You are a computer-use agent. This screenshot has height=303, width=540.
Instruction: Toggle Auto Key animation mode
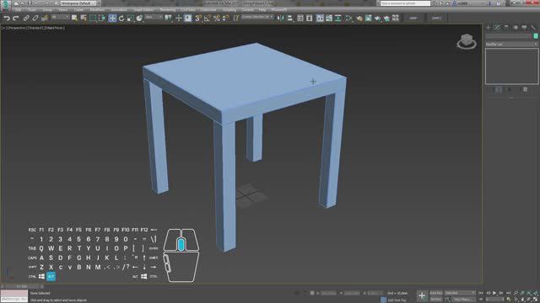pyautogui.click(x=436, y=293)
